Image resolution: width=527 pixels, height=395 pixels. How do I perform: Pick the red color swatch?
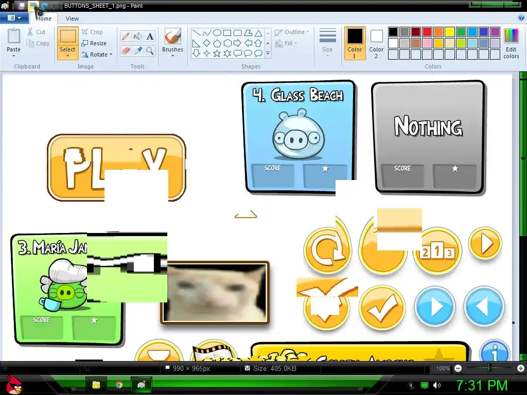coord(427,32)
